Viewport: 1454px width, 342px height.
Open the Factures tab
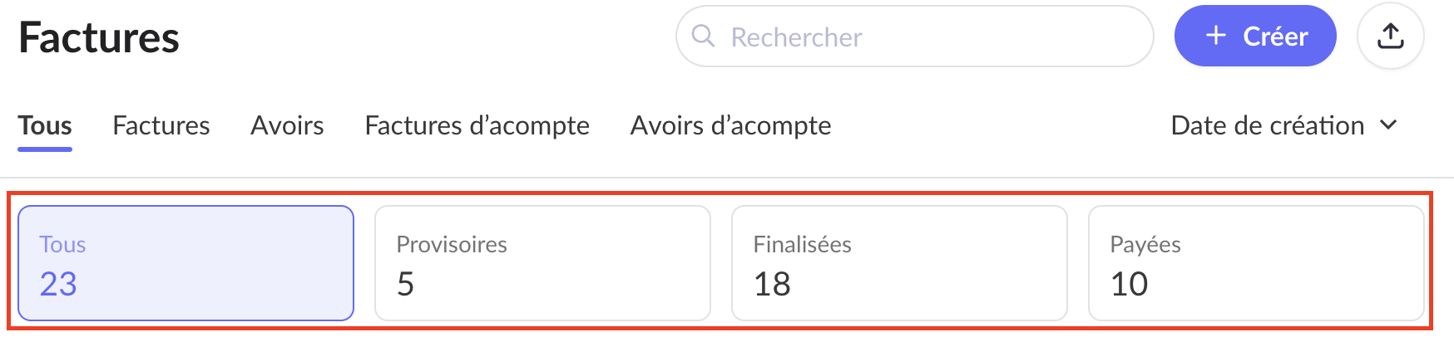coord(161,125)
